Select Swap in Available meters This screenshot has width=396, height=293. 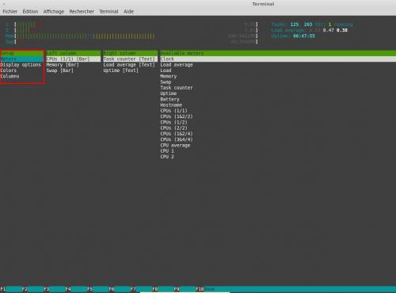[x=166, y=82]
